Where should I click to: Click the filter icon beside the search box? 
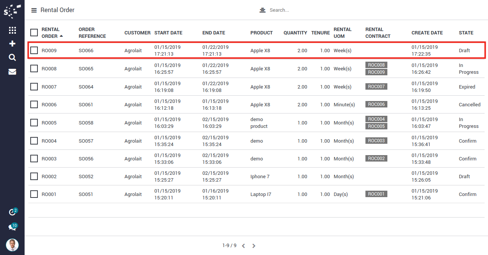pos(263,10)
